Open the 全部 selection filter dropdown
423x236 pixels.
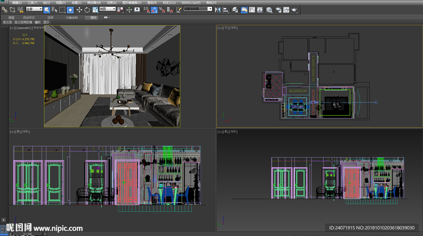pyautogui.click(x=34, y=9)
